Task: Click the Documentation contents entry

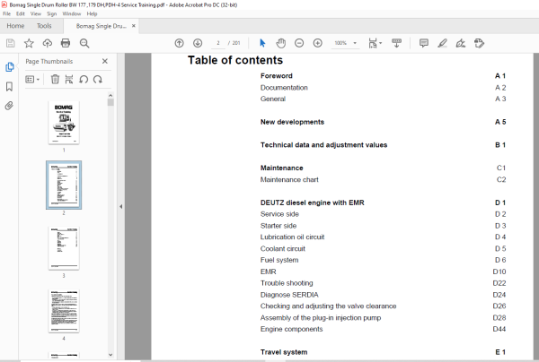Action: (284, 88)
